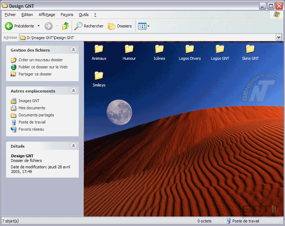Toggle the Dossiers folder pane button
This screenshot has height=226, width=285.
[120, 26]
